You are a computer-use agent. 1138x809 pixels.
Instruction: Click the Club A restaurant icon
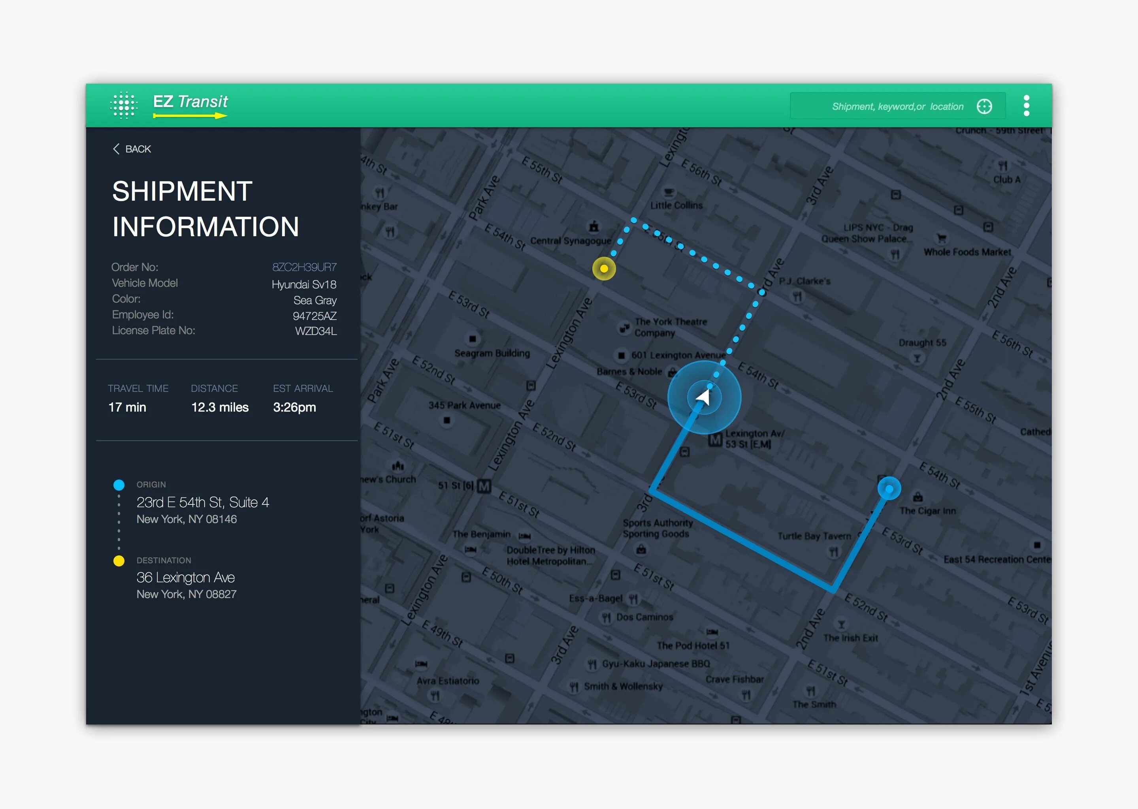point(1002,166)
